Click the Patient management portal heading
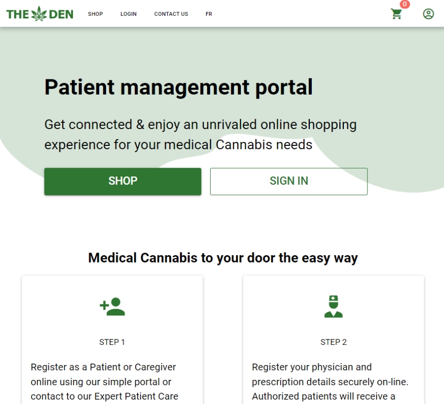Viewport: 444px width, 404px height. click(x=179, y=87)
